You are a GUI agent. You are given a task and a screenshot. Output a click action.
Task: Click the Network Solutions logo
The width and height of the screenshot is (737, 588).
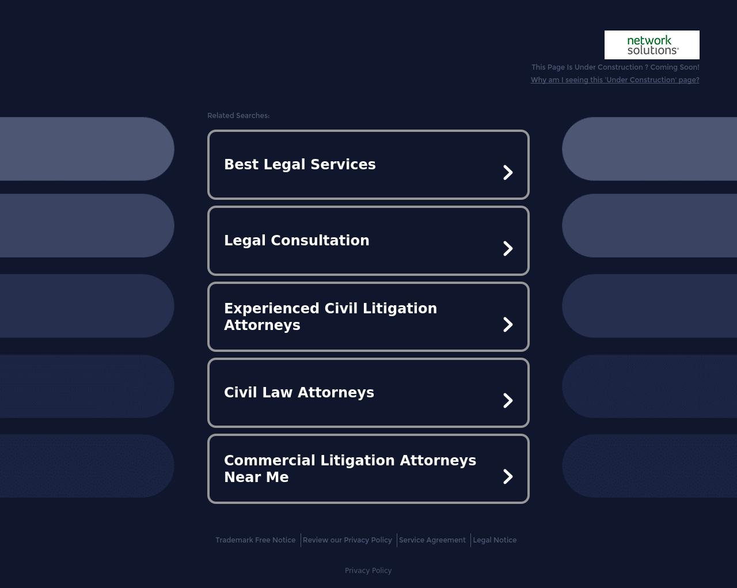[x=652, y=45]
